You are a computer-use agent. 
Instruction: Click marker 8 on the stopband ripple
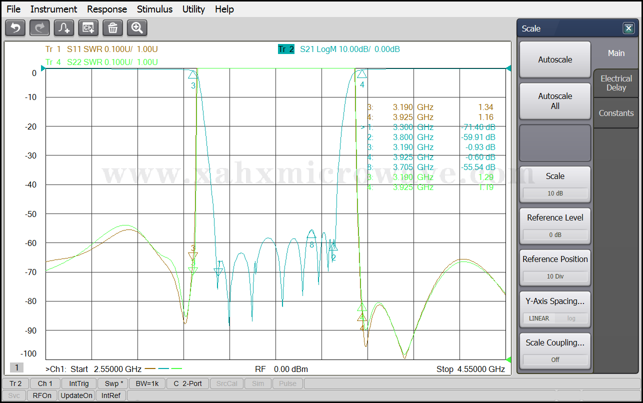[x=311, y=234]
